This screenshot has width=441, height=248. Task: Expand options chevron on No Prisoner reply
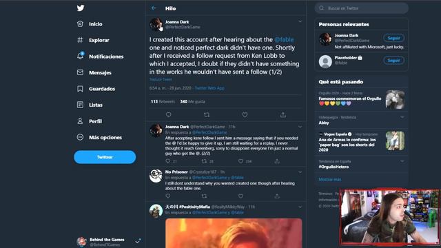[x=300, y=172]
